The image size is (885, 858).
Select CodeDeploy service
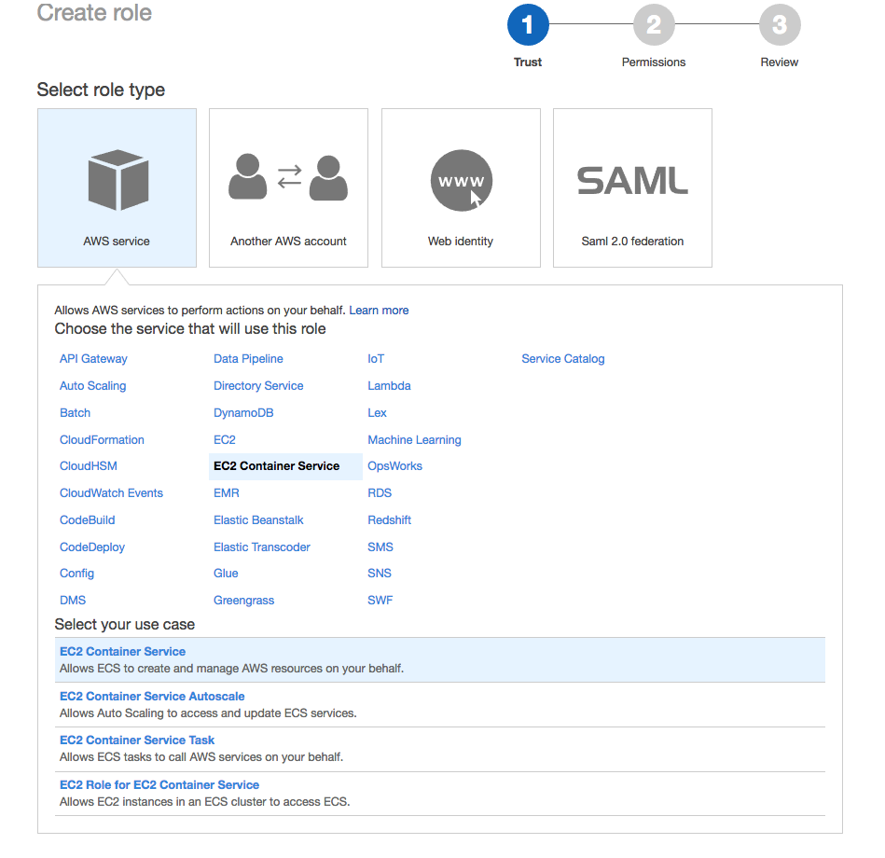click(x=92, y=547)
